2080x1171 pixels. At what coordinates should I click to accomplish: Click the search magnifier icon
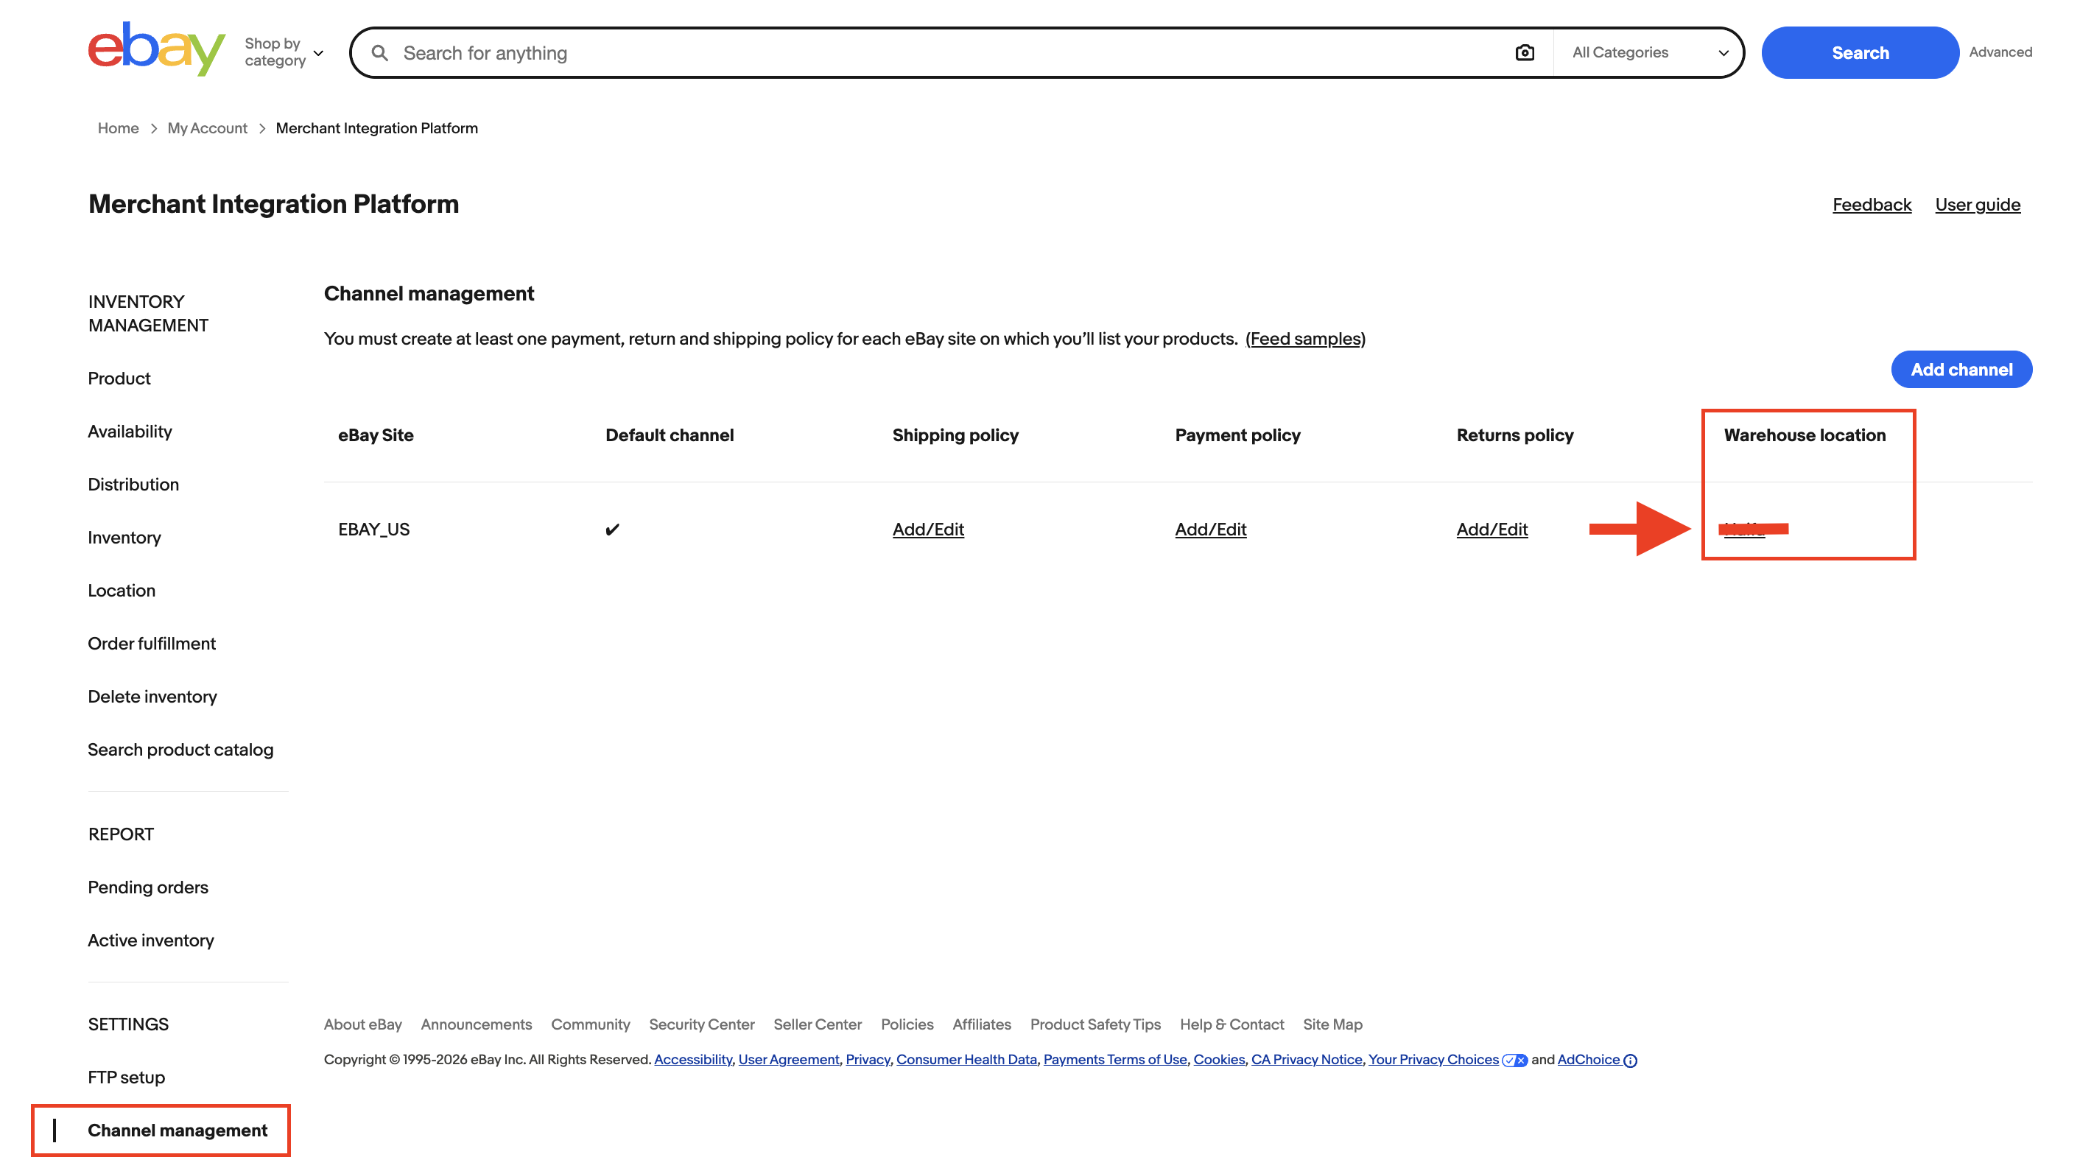click(379, 53)
